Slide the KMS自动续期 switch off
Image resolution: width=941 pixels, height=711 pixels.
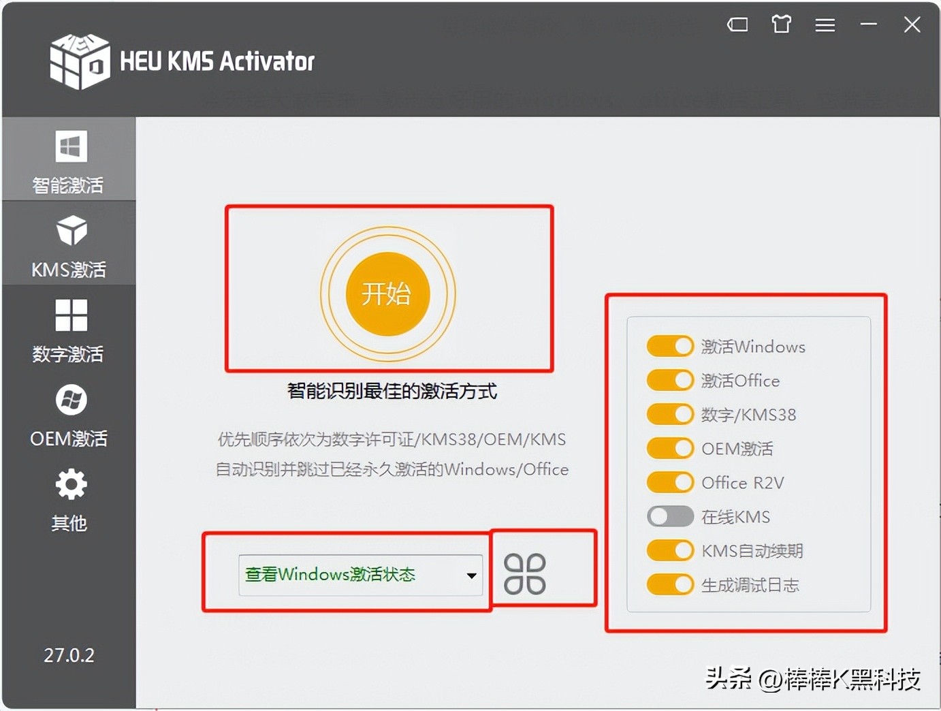[x=669, y=550]
